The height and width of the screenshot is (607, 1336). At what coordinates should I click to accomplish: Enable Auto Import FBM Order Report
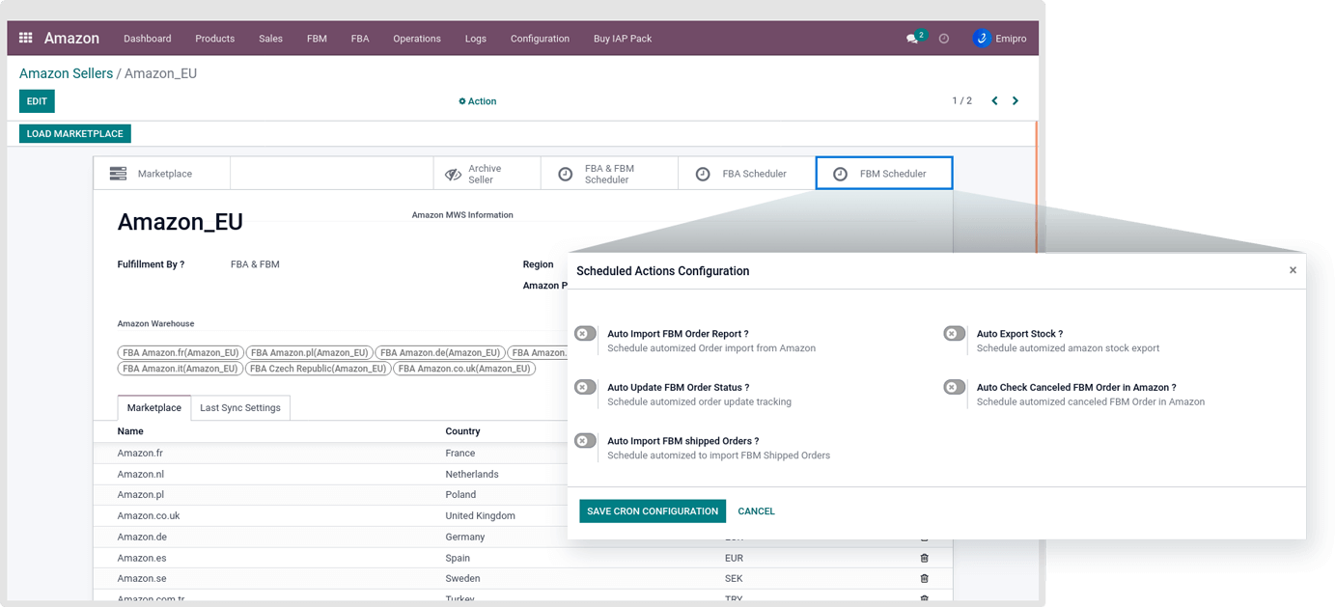[x=585, y=334]
